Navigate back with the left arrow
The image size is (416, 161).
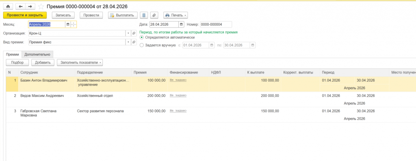tap(20, 6)
